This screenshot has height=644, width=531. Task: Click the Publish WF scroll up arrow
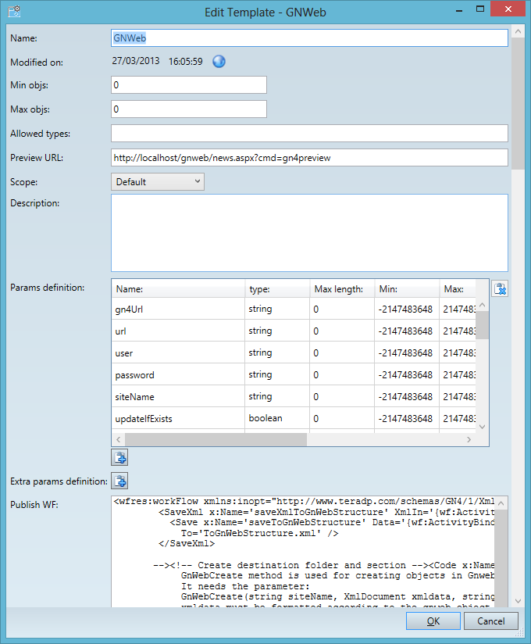pyautogui.click(x=501, y=503)
